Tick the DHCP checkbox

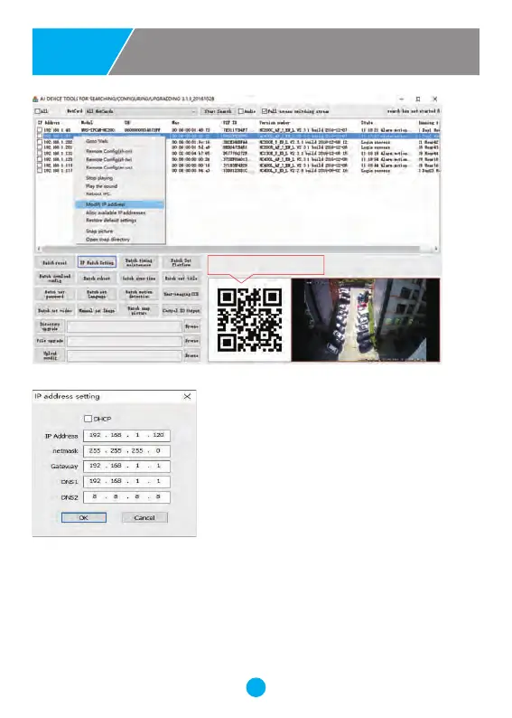(88, 419)
